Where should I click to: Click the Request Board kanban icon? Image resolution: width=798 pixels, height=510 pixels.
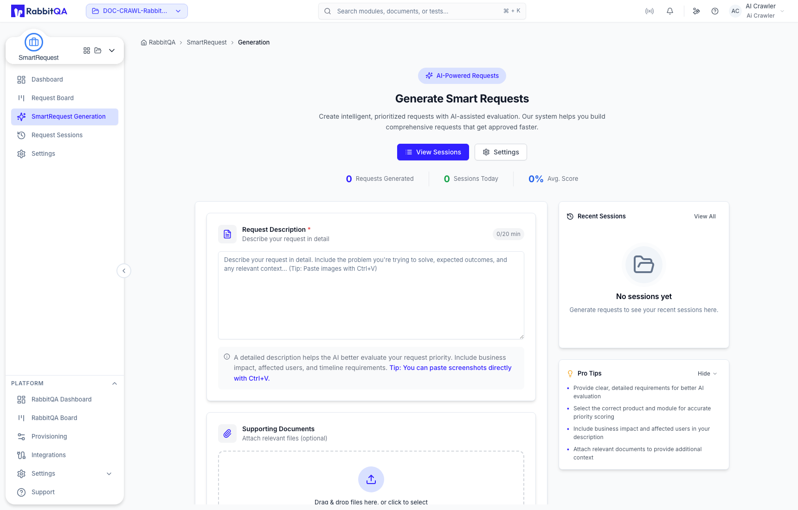pos(21,98)
